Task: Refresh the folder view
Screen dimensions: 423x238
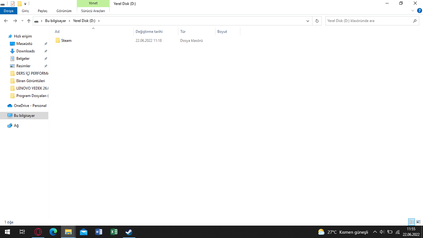Action: 317,21
